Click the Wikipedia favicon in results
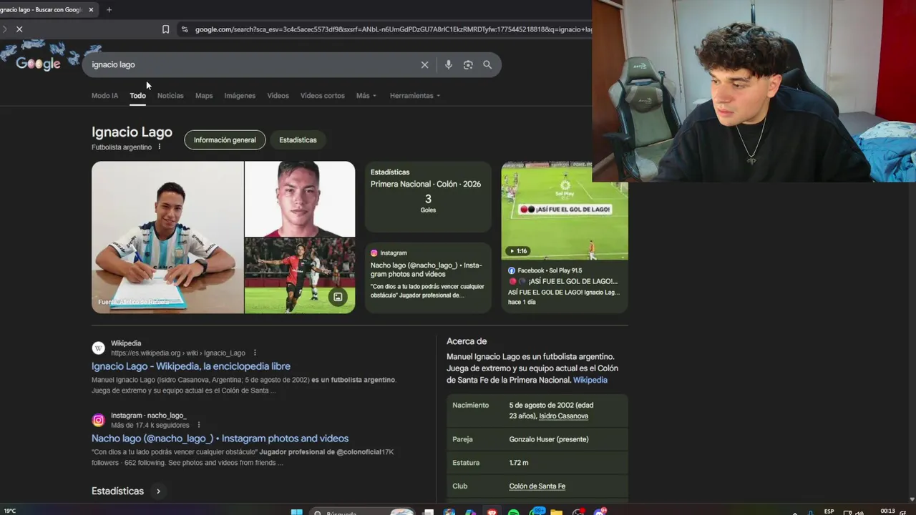Screen dimensions: 916x515 [98, 348]
